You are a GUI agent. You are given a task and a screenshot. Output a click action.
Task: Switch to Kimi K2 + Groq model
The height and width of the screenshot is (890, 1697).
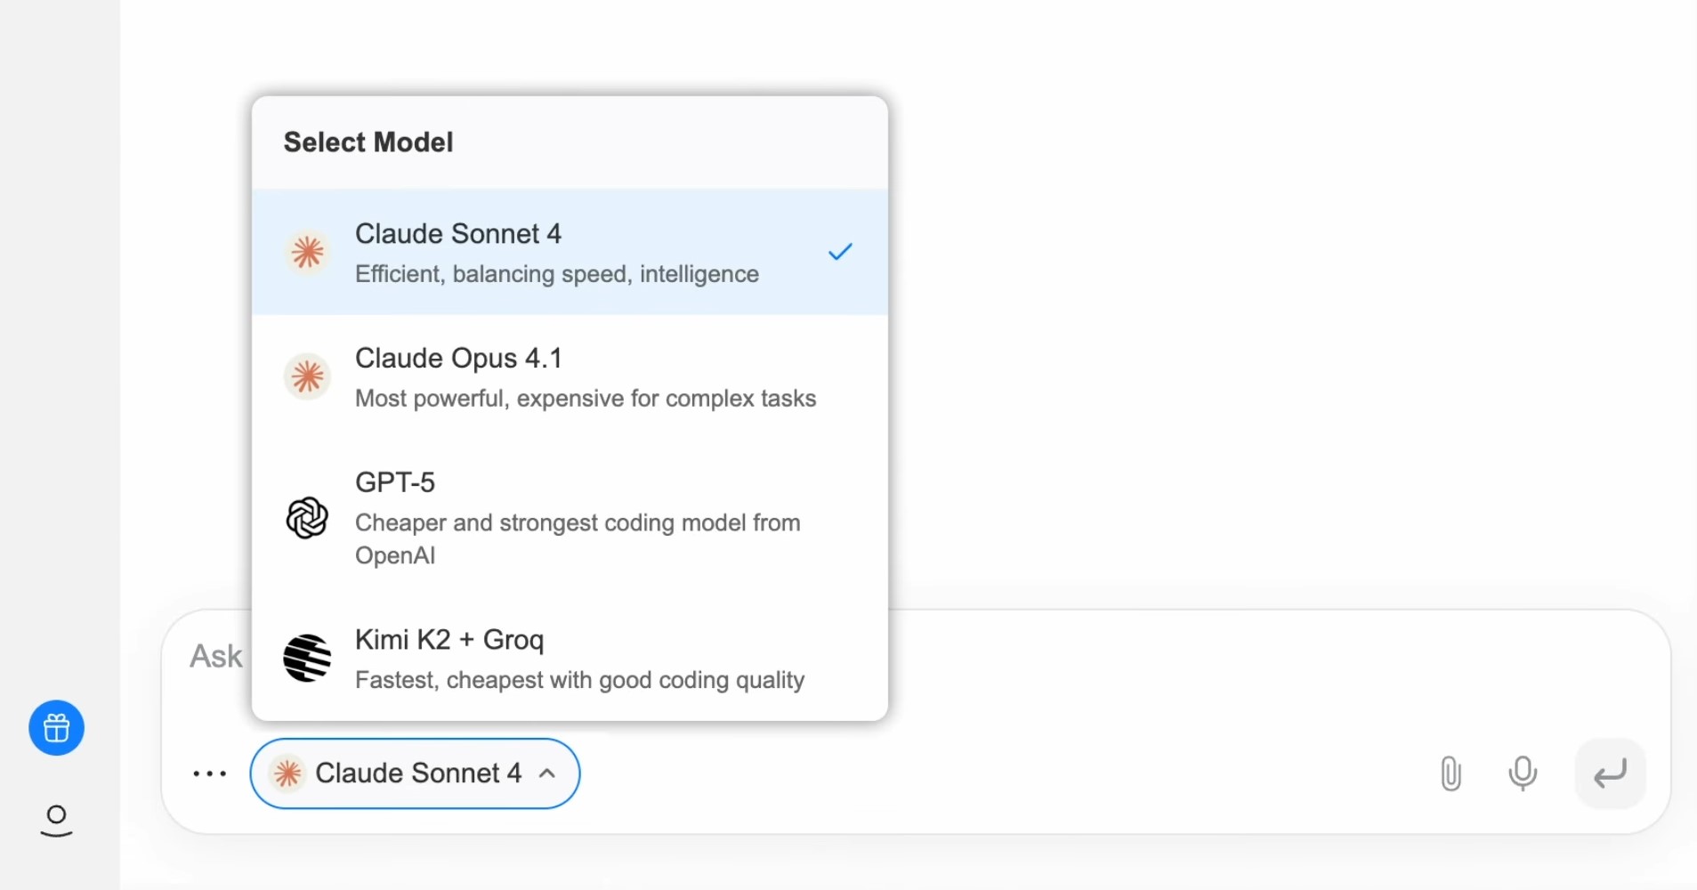[570, 659]
